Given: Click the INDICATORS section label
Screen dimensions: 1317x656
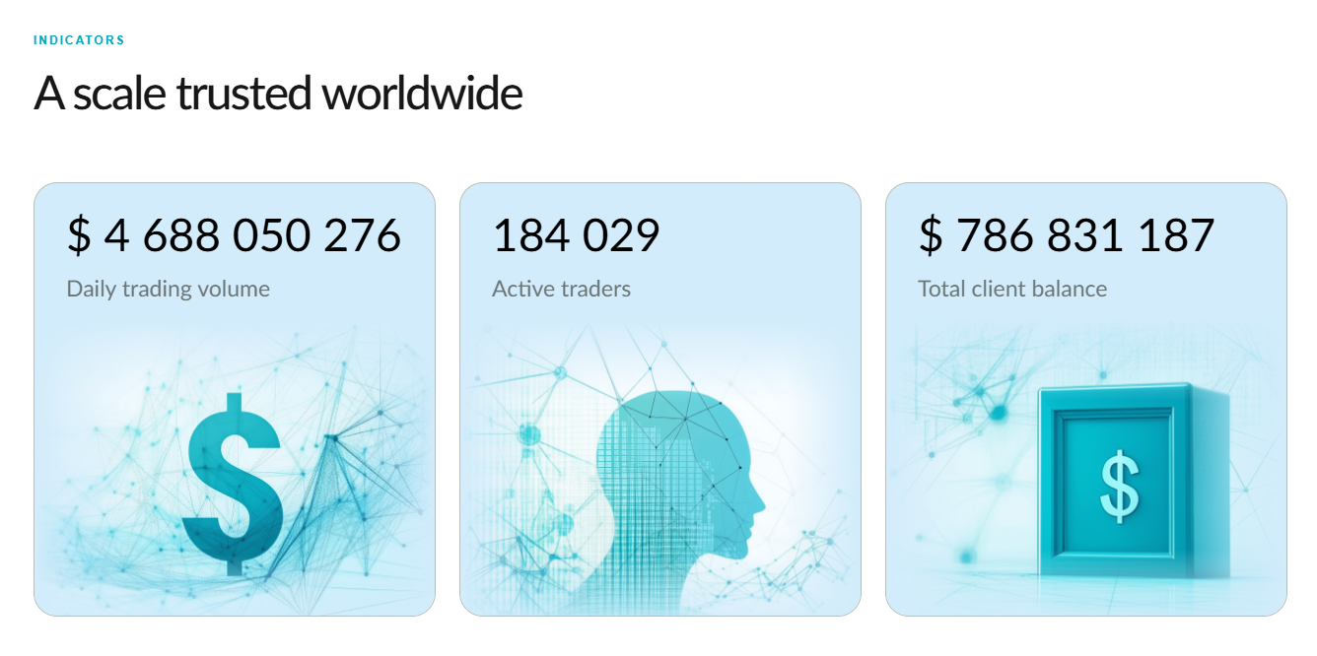Looking at the screenshot, I should (x=79, y=40).
